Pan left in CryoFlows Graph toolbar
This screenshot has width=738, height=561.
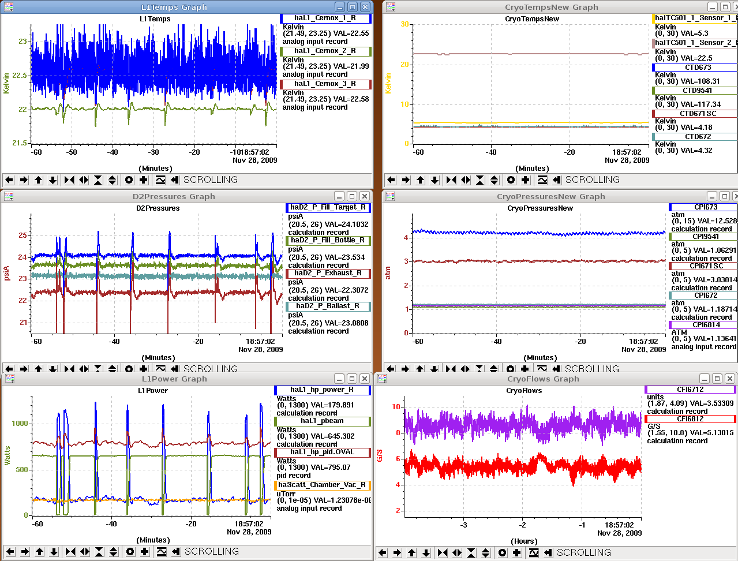pos(383,553)
